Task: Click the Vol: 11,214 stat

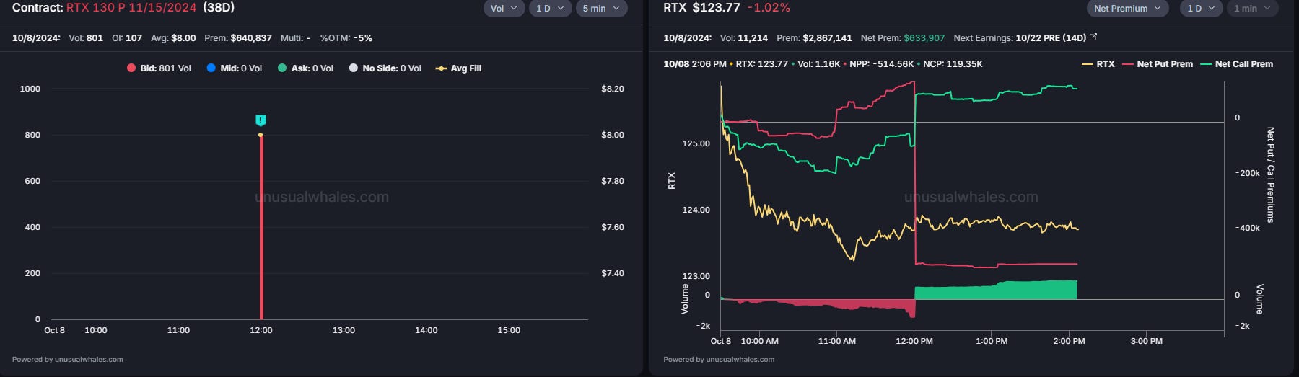Action: tap(744, 37)
